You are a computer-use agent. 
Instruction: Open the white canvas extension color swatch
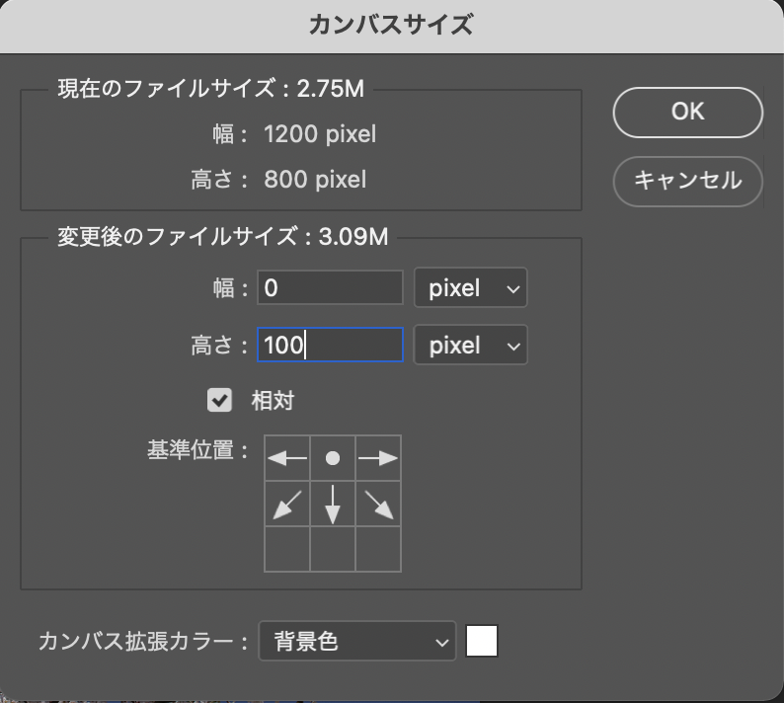pyautogui.click(x=482, y=642)
